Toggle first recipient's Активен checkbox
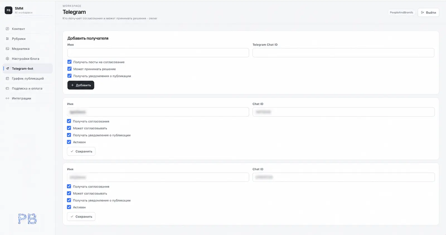The image size is (446, 235). (x=69, y=142)
